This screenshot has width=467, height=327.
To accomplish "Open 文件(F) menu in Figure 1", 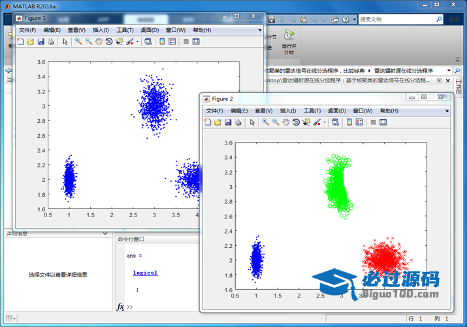I will (x=27, y=30).
